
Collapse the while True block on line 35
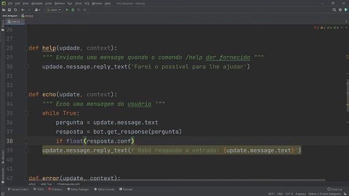[x=27, y=114]
